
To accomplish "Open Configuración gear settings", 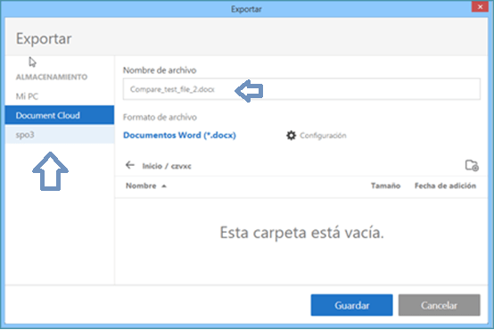I will click(291, 136).
